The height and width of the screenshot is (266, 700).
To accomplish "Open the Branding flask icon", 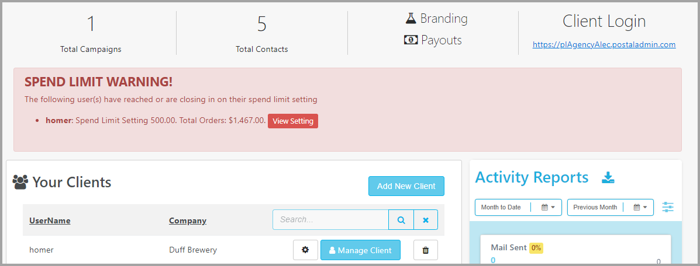I will coord(411,18).
